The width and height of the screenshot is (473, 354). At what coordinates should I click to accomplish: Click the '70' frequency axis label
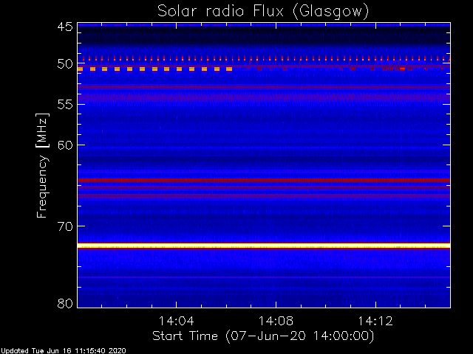point(65,226)
